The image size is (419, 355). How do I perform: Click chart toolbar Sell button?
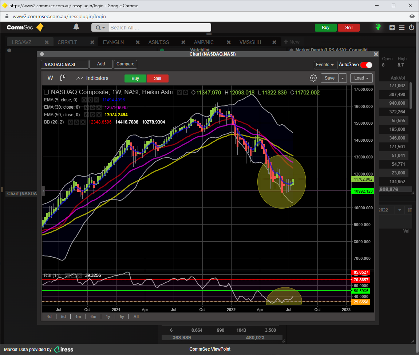pos(157,78)
